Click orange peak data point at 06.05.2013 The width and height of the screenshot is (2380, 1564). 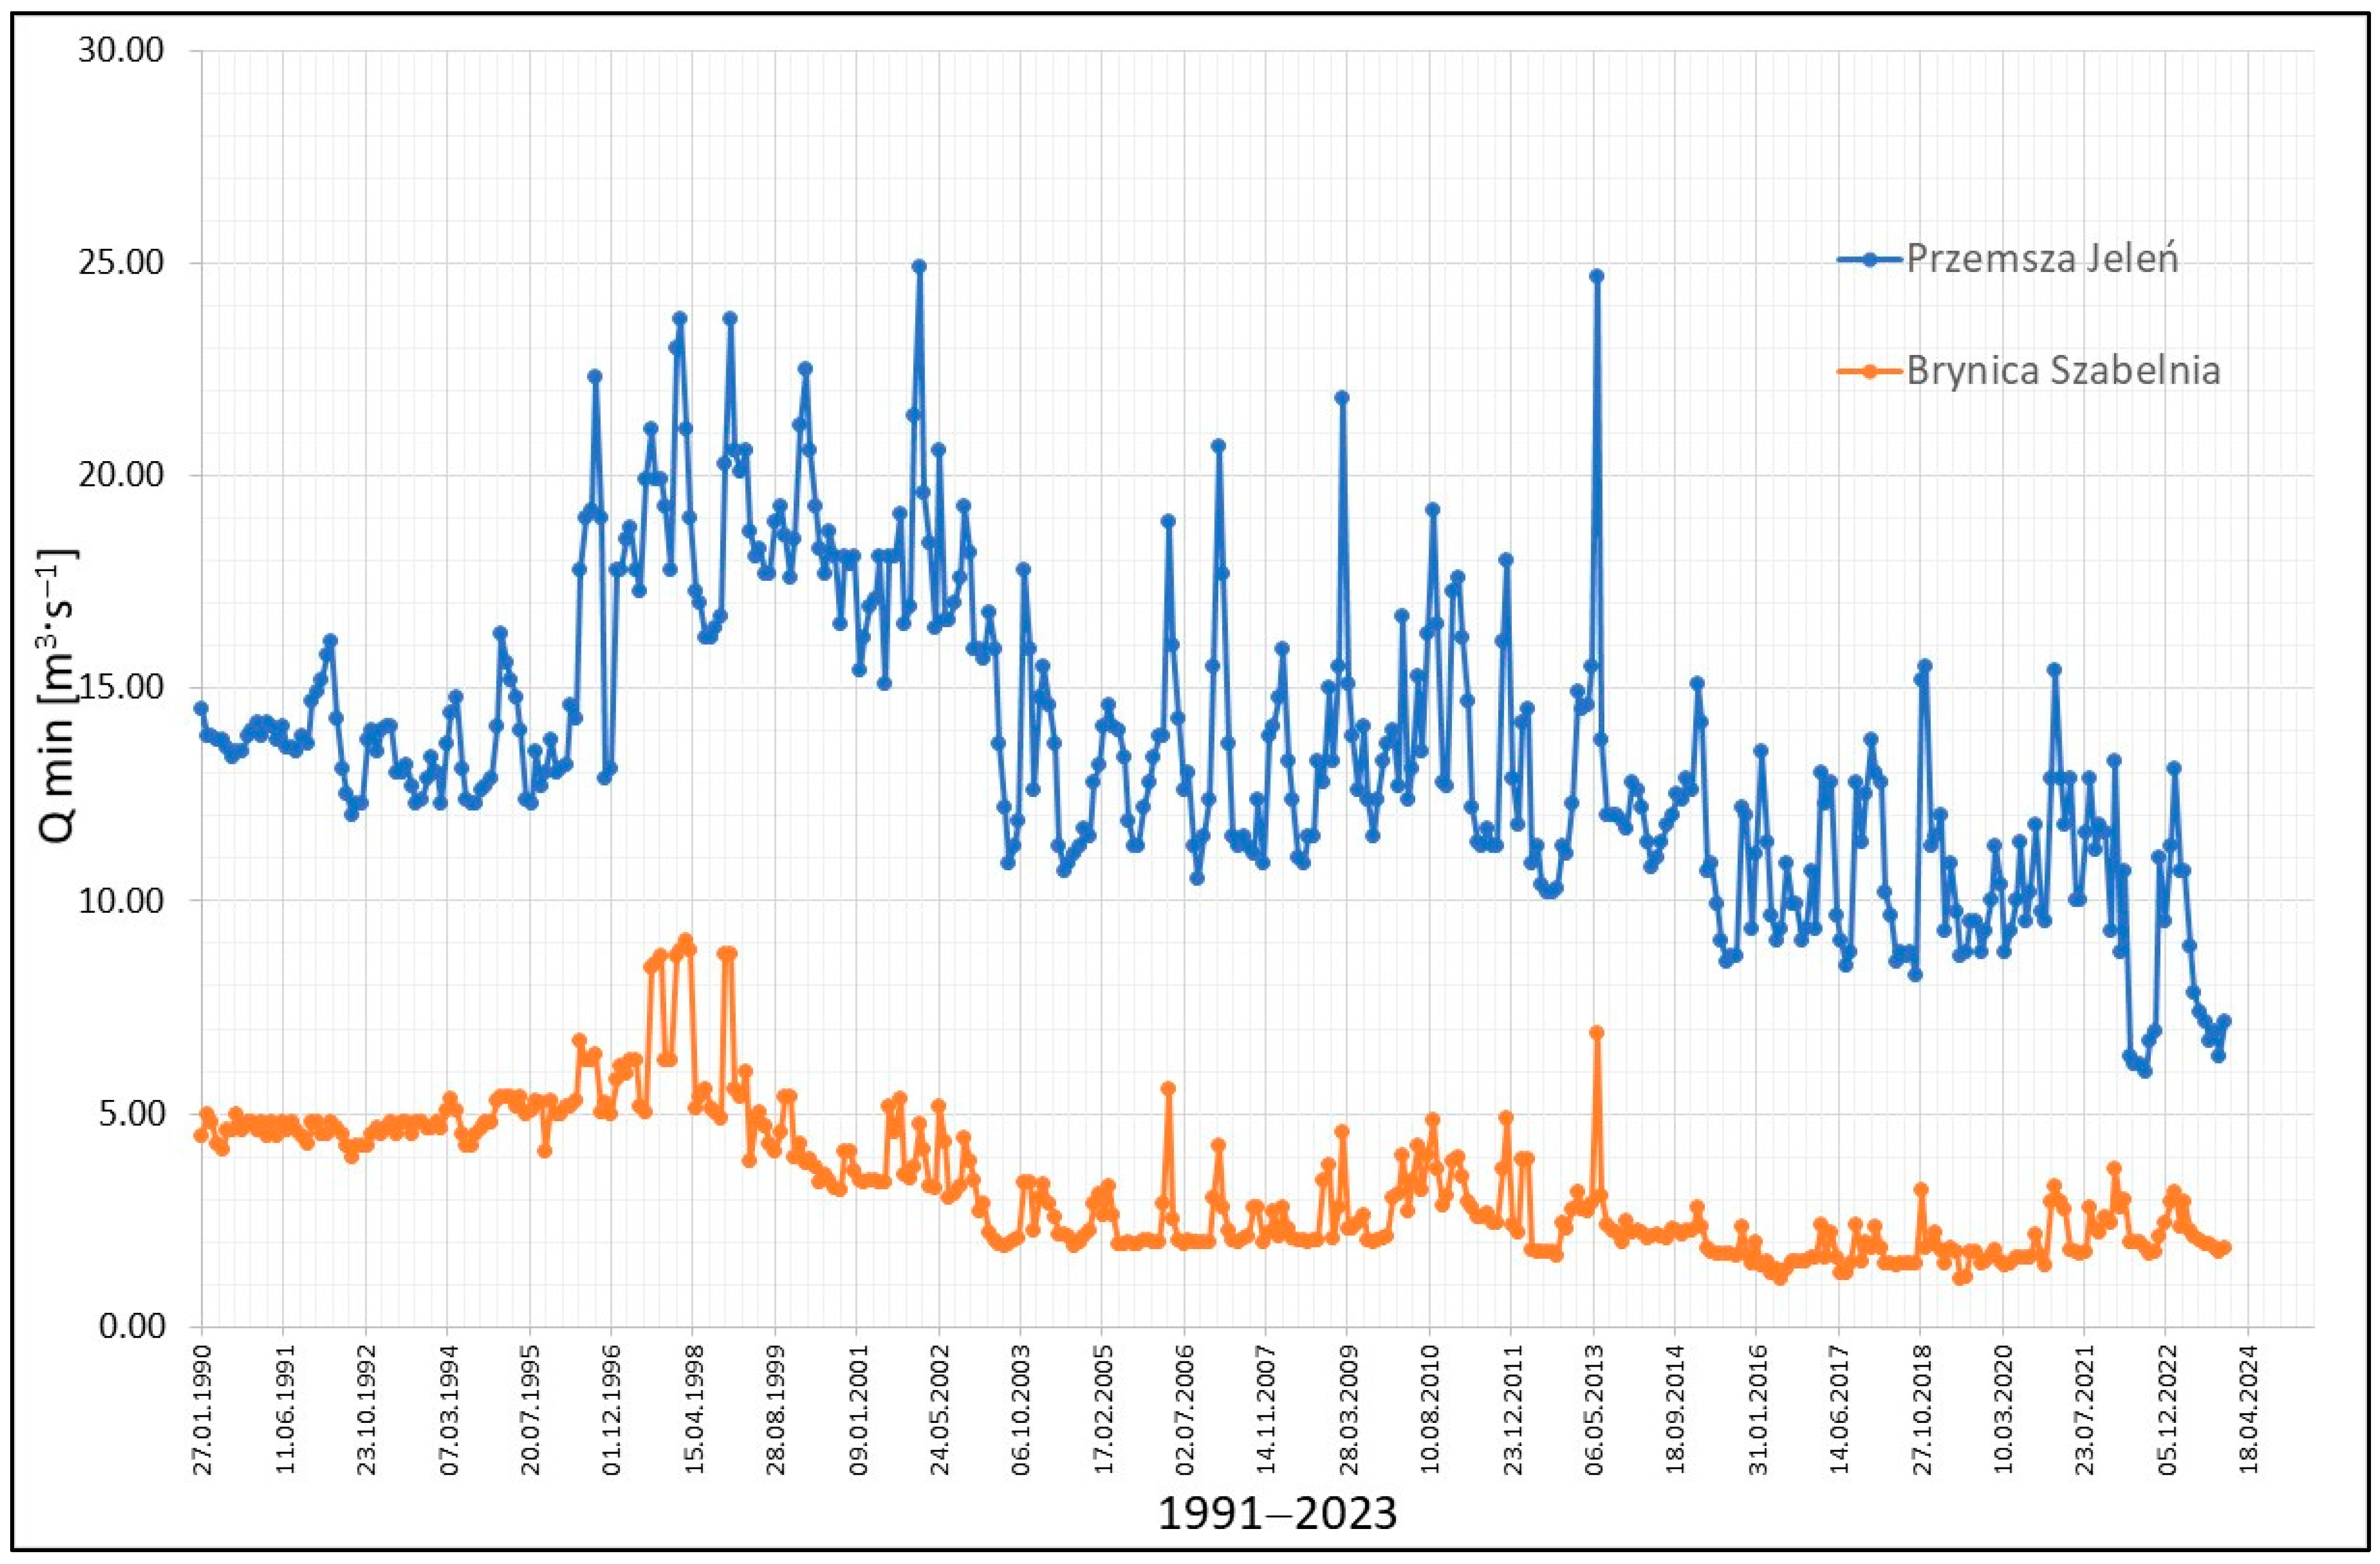(x=1597, y=1032)
